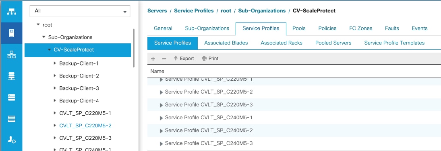Click the Name column header
Screen dimensions: 441x151
point(157,71)
